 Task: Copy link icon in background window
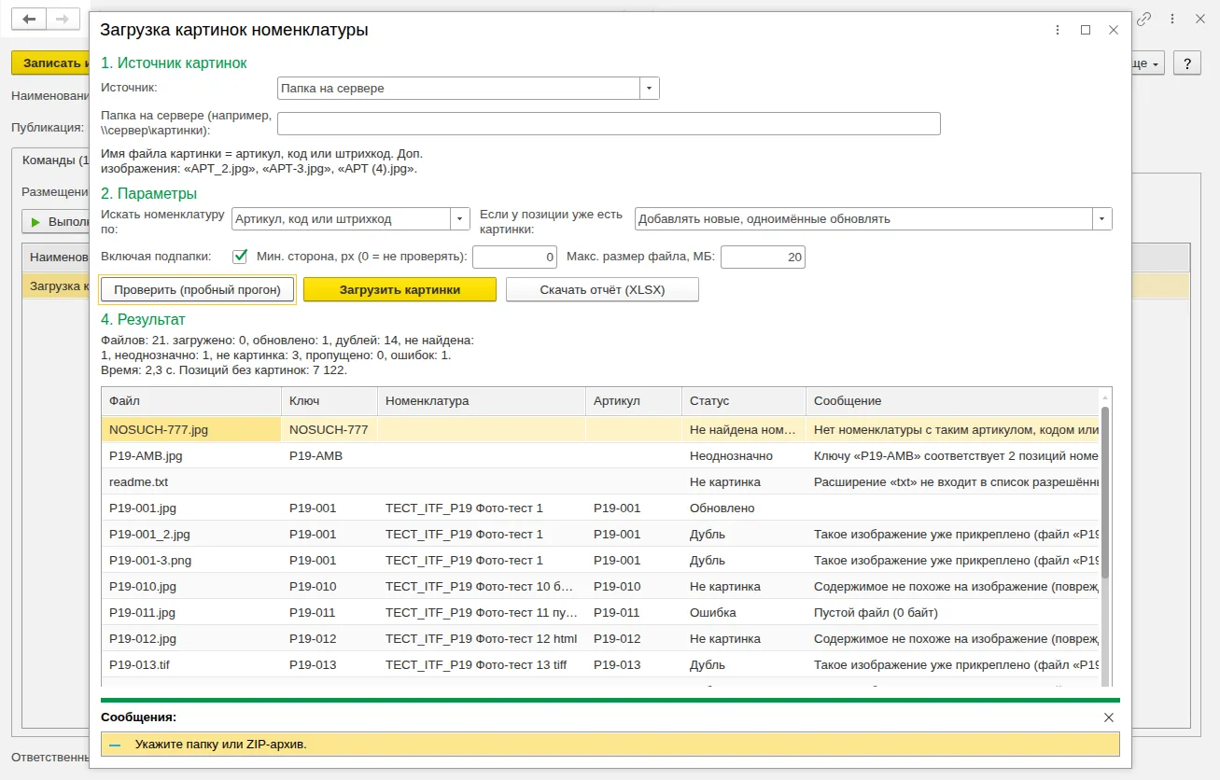click(1143, 19)
